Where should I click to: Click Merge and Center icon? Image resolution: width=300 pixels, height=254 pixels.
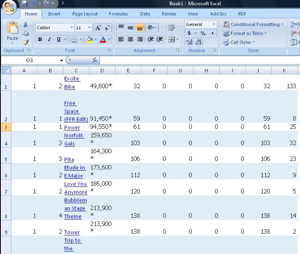pos(172,39)
